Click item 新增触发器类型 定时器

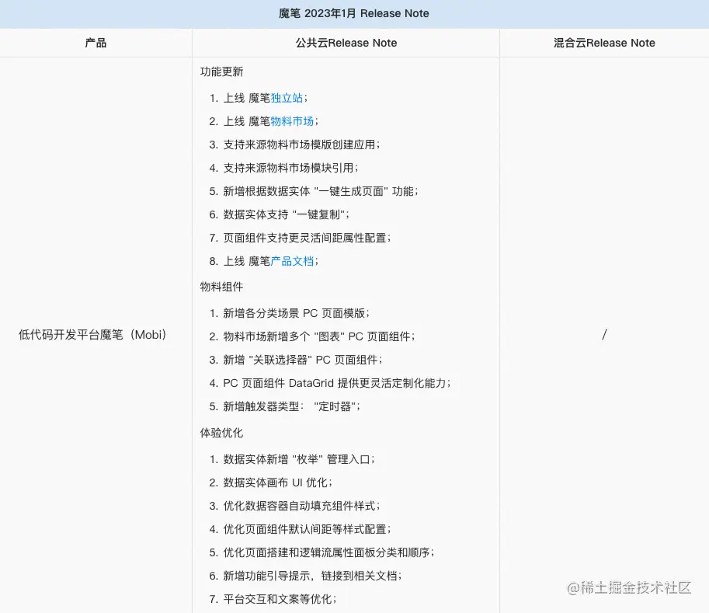coord(292,406)
